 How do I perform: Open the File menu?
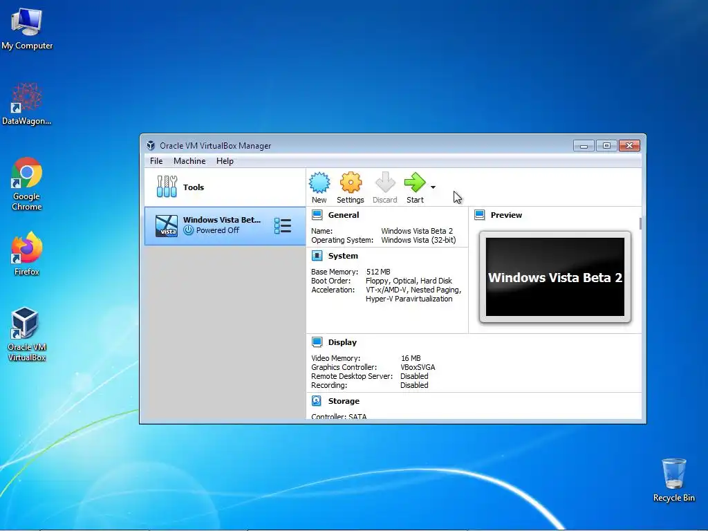pos(156,161)
